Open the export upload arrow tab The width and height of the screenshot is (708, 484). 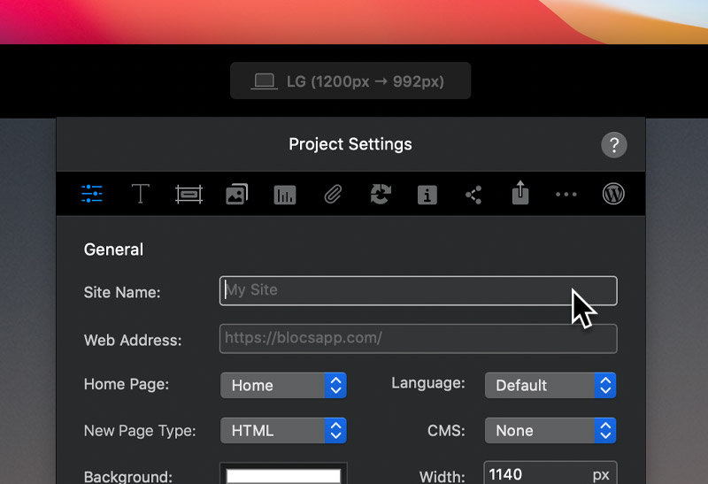click(520, 193)
